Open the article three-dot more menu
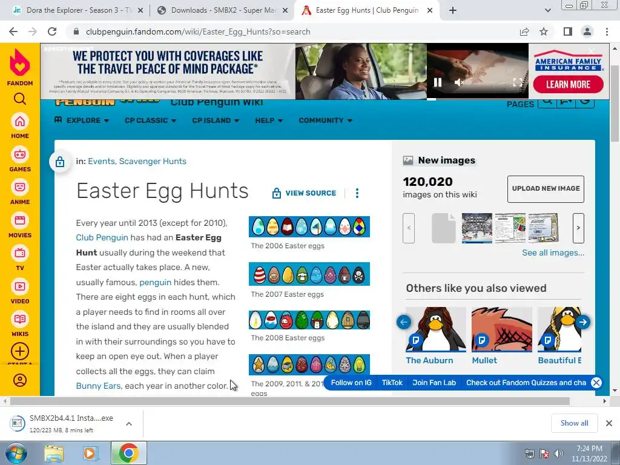This screenshot has height=465, width=620. tap(357, 193)
